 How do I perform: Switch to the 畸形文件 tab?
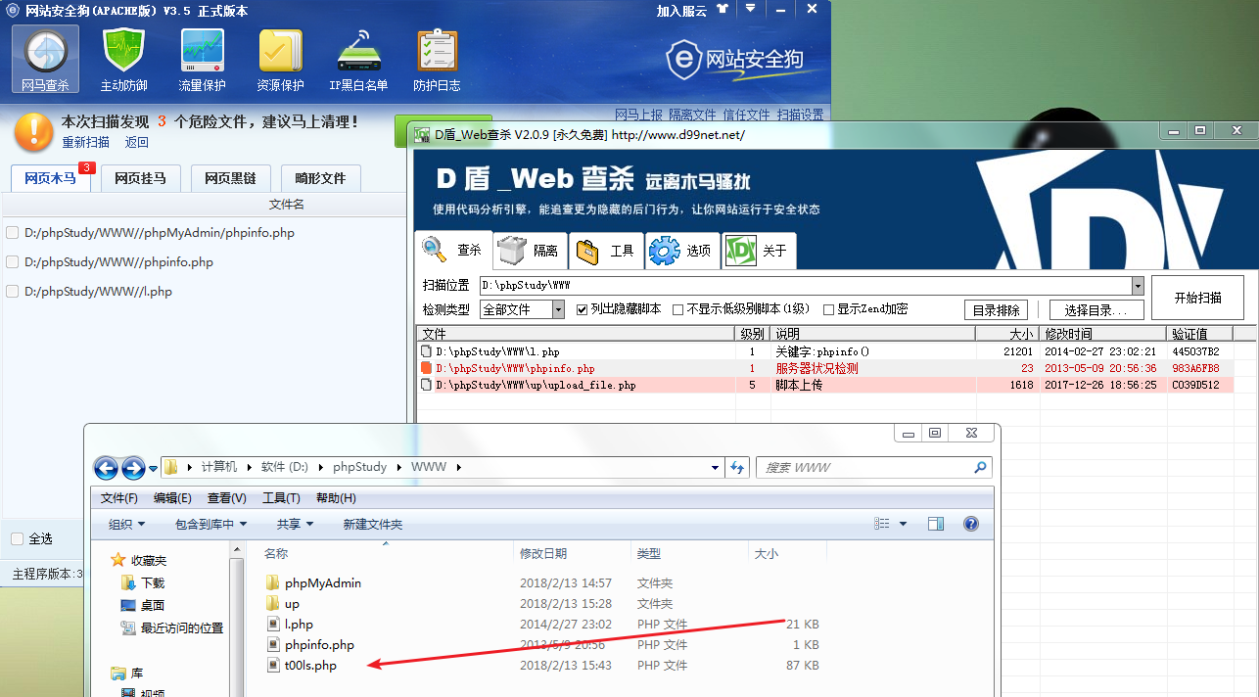click(x=320, y=178)
